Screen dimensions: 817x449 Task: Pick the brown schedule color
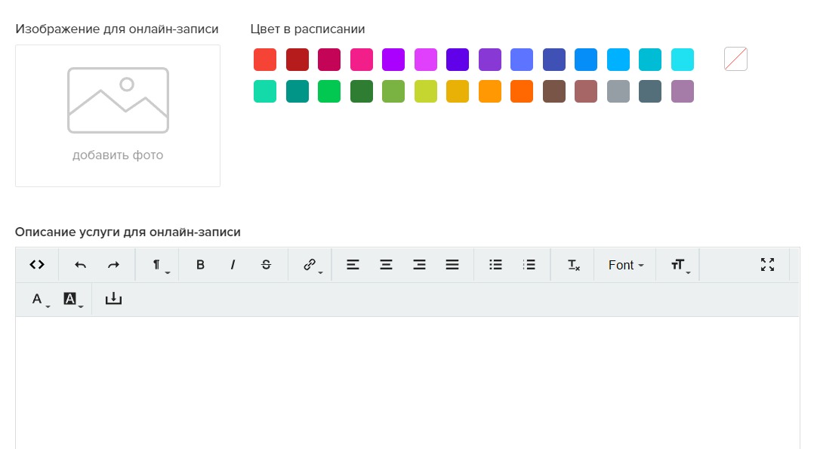pos(554,91)
